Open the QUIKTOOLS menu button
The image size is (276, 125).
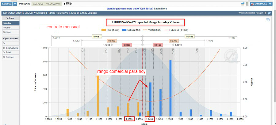click(259, 4)
